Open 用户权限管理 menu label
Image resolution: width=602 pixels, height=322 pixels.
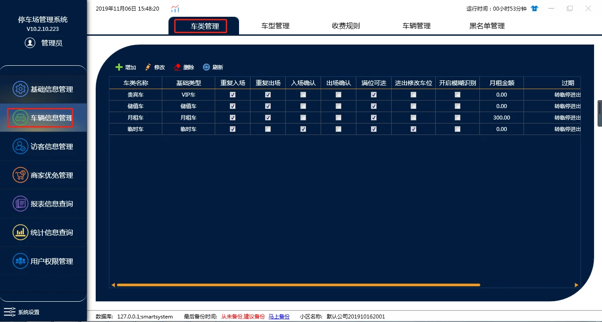(x=52, y=261)
